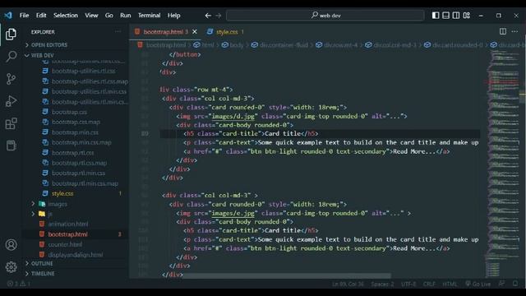
Task: Open the File menu
Action: (24, 16)
